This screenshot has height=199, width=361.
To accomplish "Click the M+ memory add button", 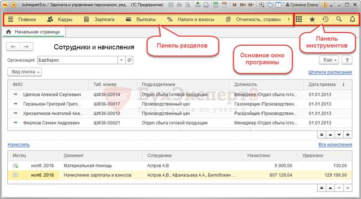I will 243,5.
